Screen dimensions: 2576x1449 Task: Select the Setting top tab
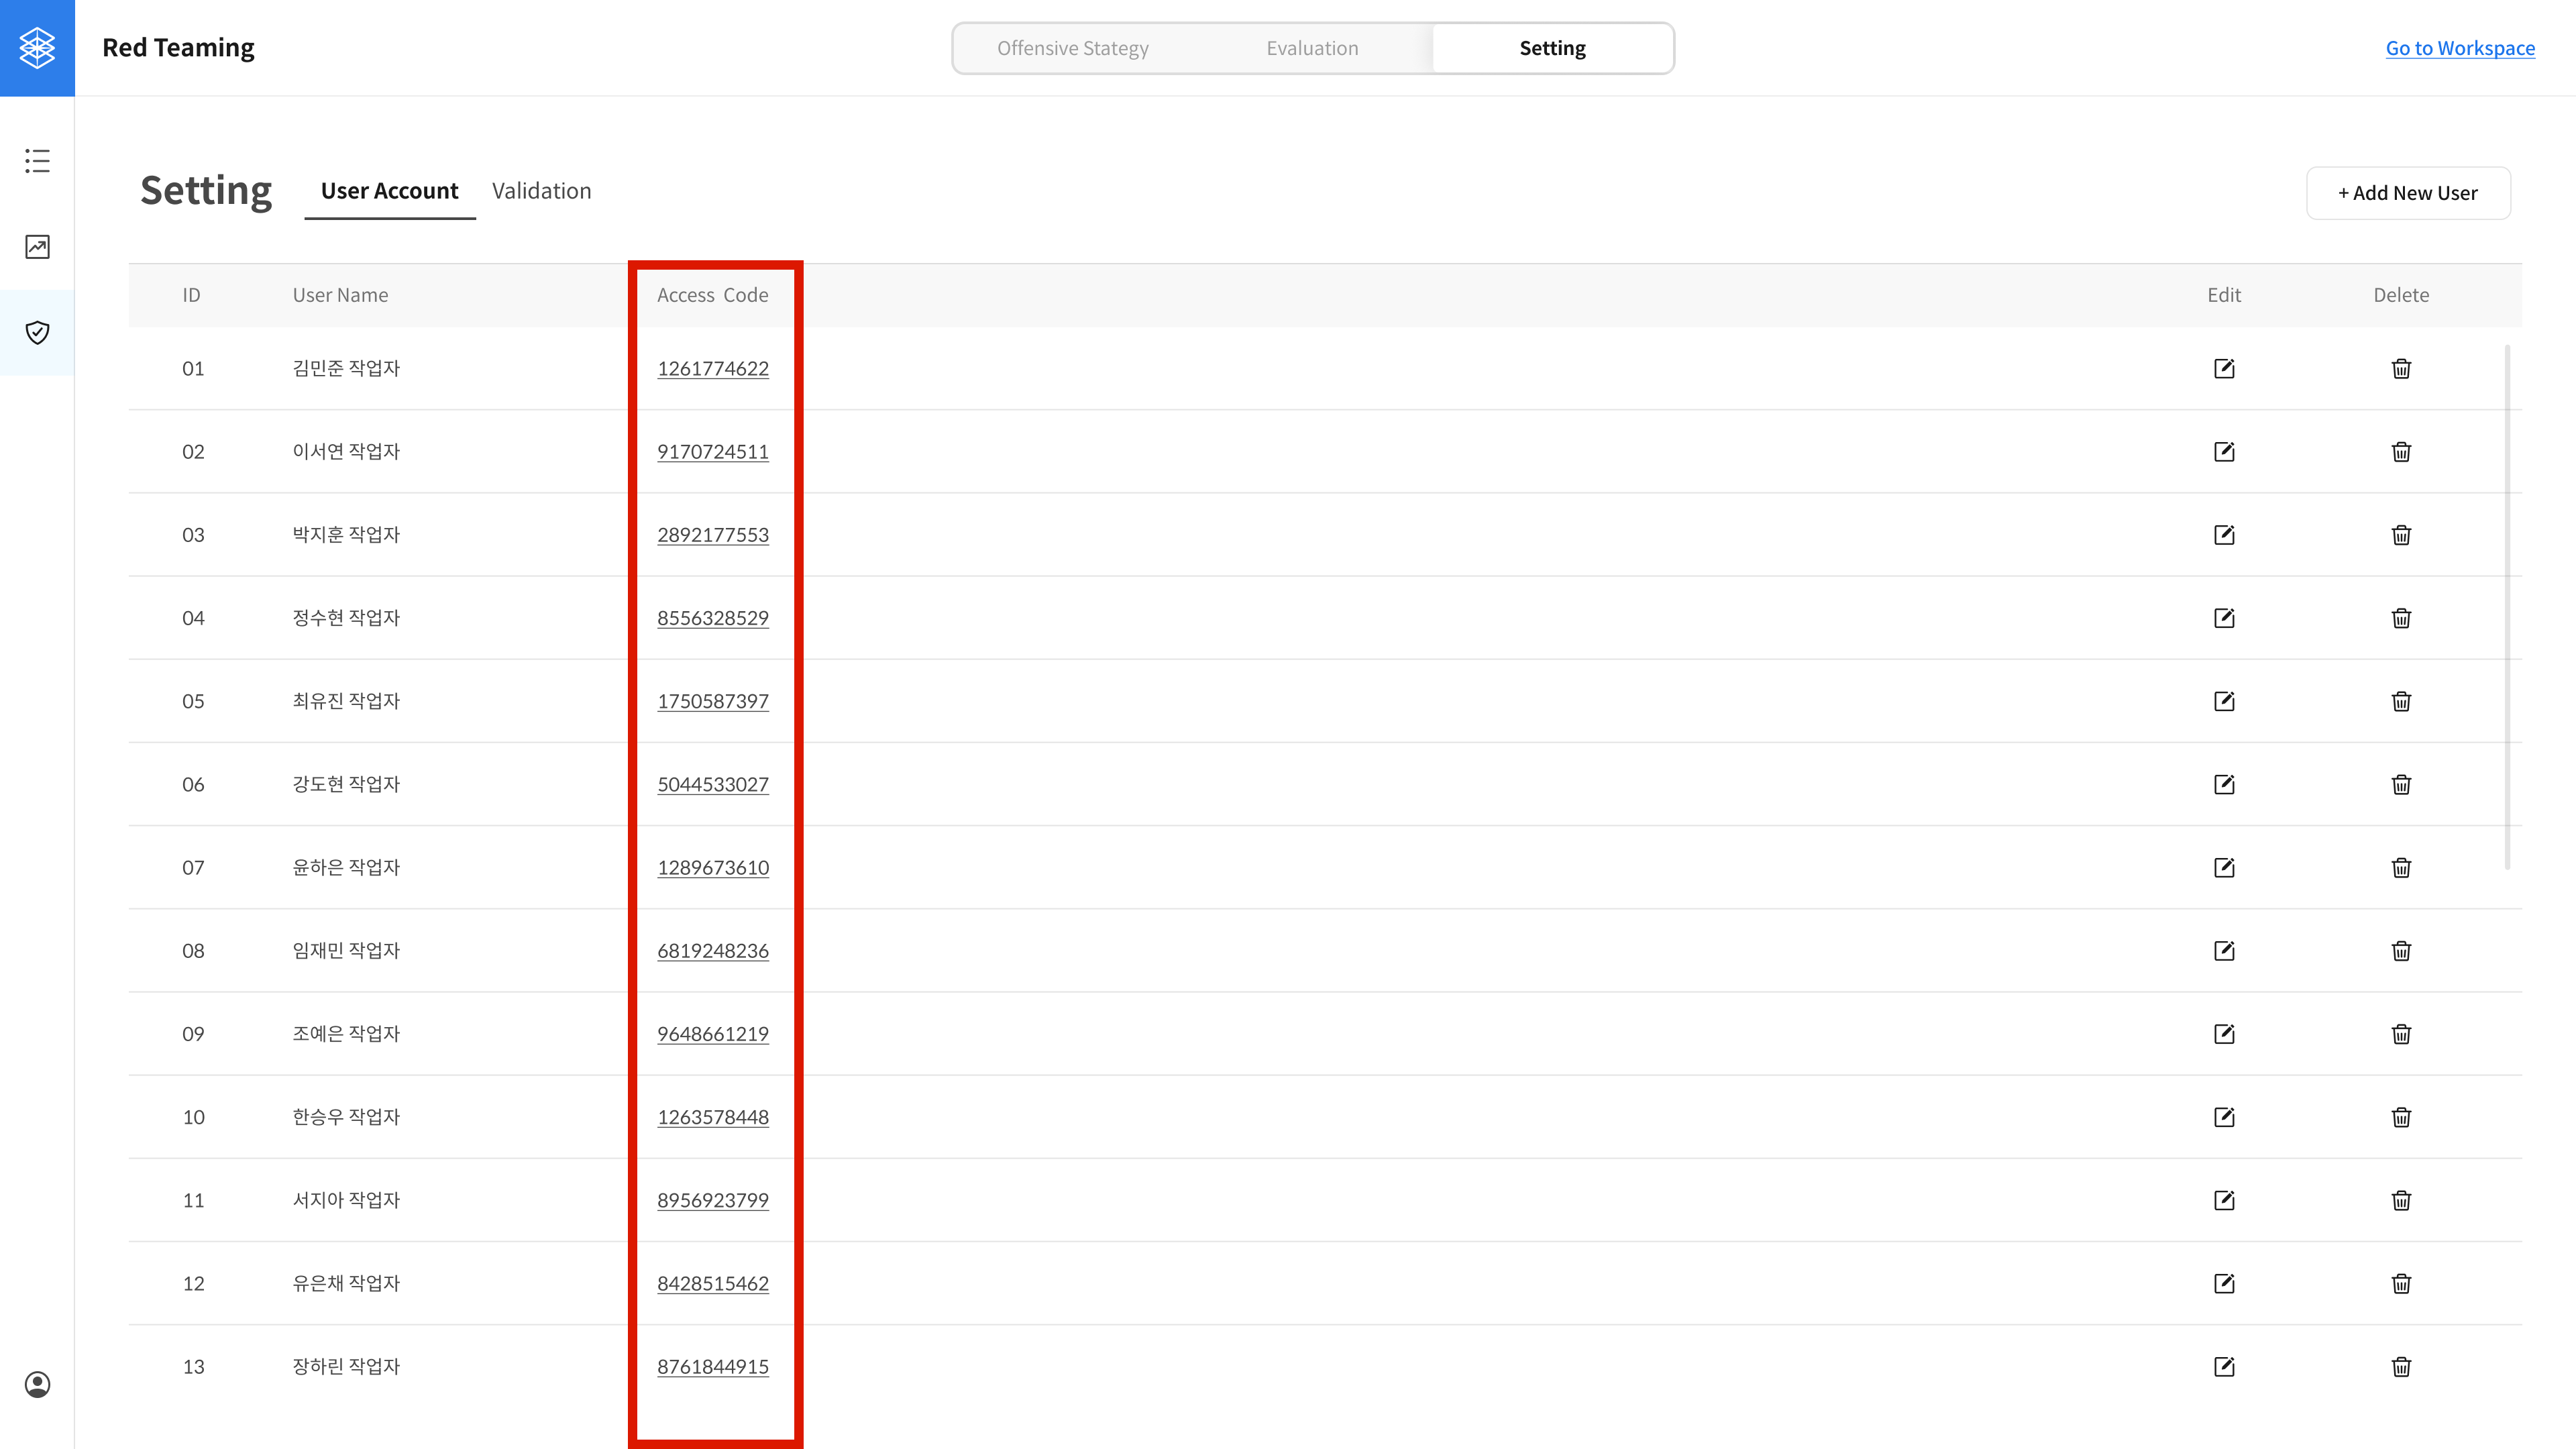[1552, 48]
